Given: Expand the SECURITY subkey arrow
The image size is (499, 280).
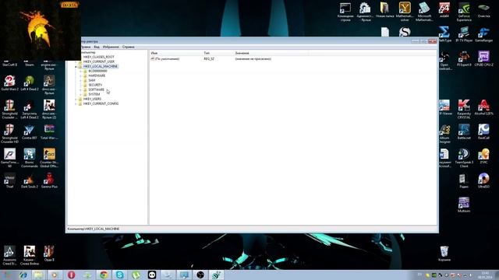Looking at the screenshot, I should (81, 85).
